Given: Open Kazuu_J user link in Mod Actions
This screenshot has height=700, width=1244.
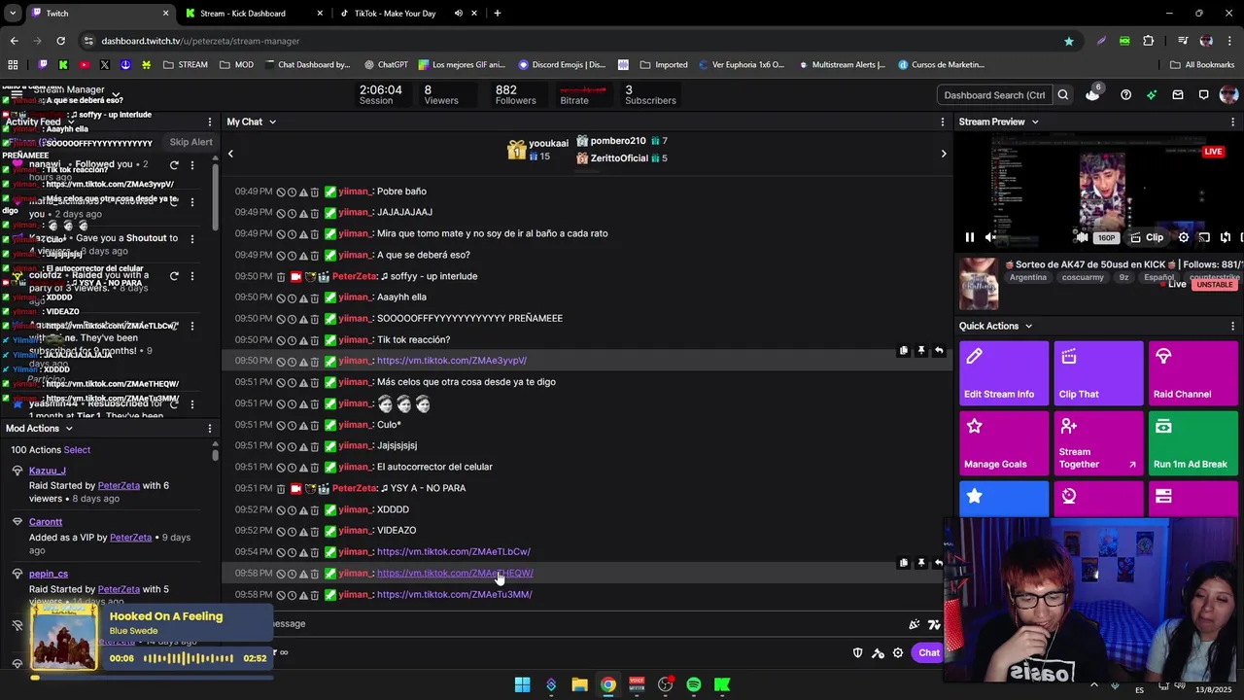Looking at the screenshot, I should [48, 471].
